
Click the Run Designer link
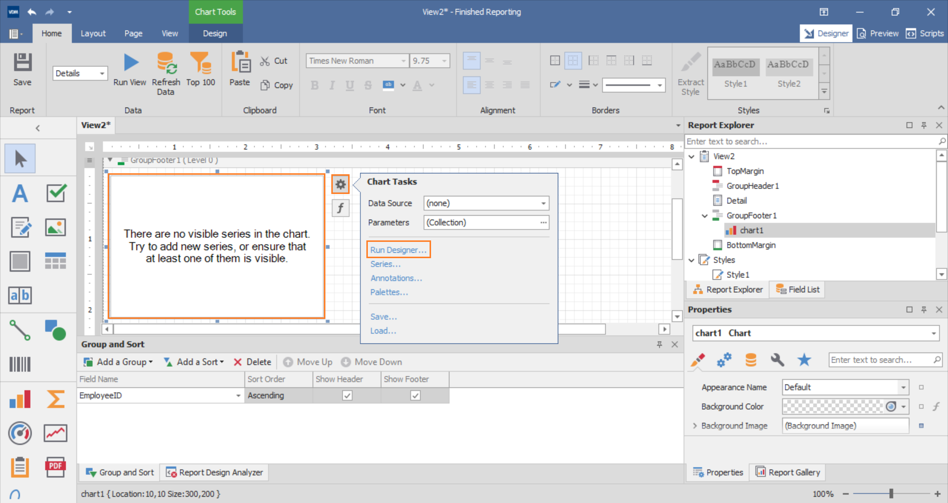tap(398, 250)
